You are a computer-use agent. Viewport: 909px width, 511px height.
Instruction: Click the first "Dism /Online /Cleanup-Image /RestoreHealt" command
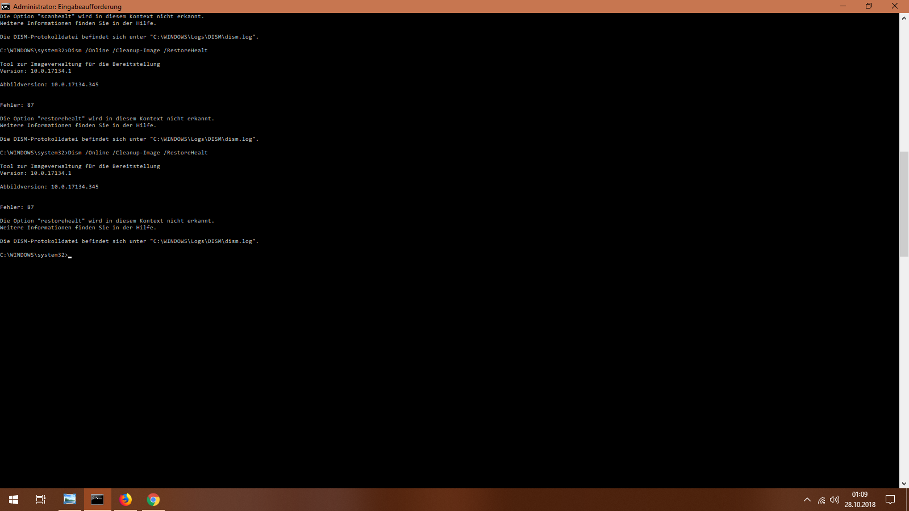138,51
